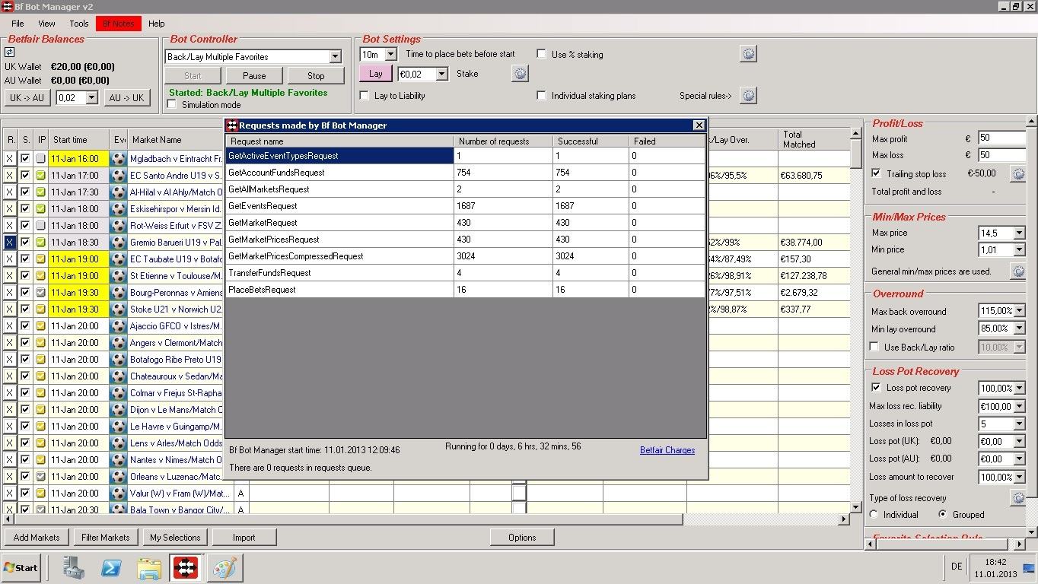Open the Max price 14,5 dropdown
1038x584 pixels.
[1020, 233]
